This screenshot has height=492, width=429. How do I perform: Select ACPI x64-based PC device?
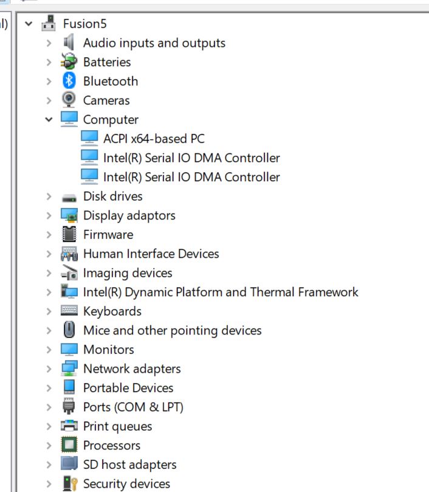[154, 139]
